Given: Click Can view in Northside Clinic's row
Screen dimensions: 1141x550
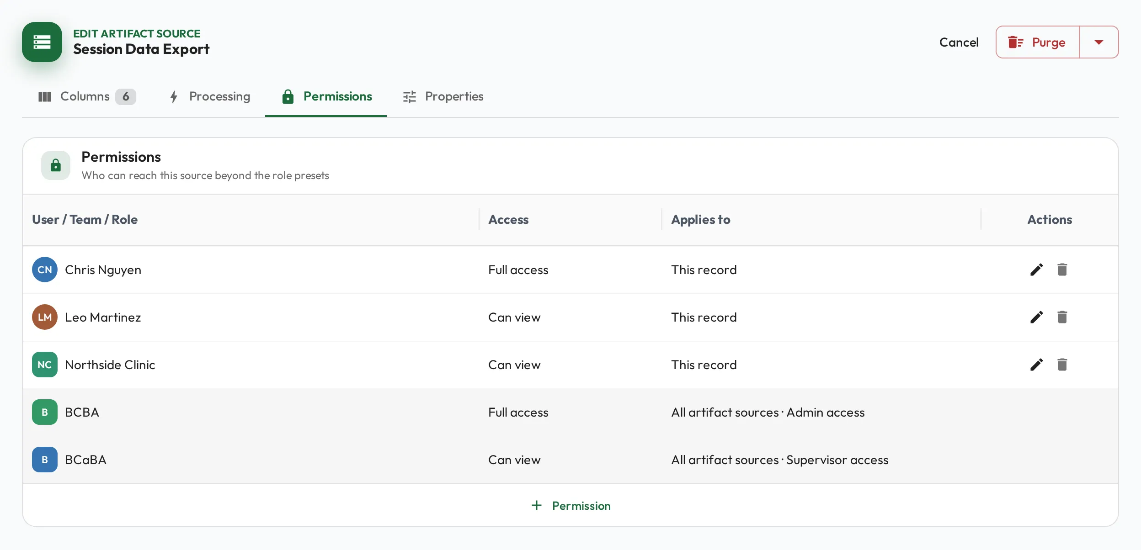Looking at the screenshot, I should [x=514, y=365].
